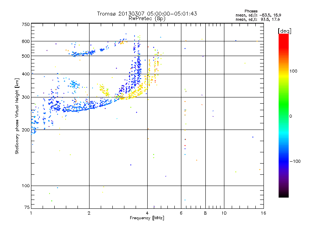Image resolution: width=310 pixels, height=232 pixels.
Task: Select the "mean, sd,O: -83.5, 15.9" line
Action: [x=258, y=15]
